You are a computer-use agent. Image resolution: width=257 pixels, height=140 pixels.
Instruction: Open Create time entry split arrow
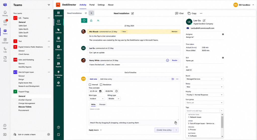click(x=176, y=130)
